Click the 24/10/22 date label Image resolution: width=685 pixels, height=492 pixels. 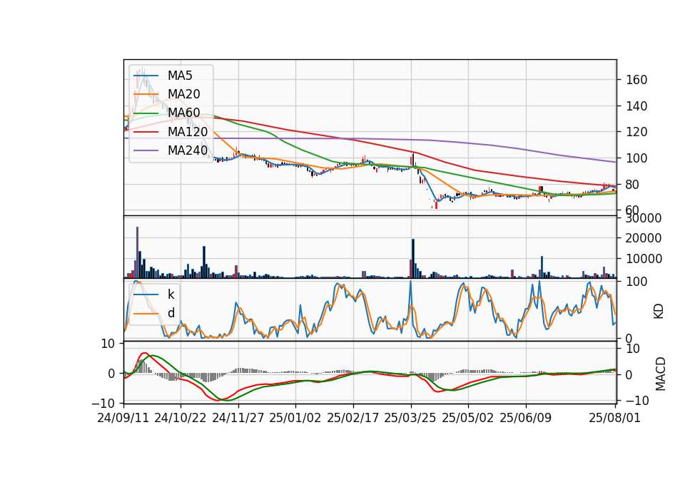[181, 418]
